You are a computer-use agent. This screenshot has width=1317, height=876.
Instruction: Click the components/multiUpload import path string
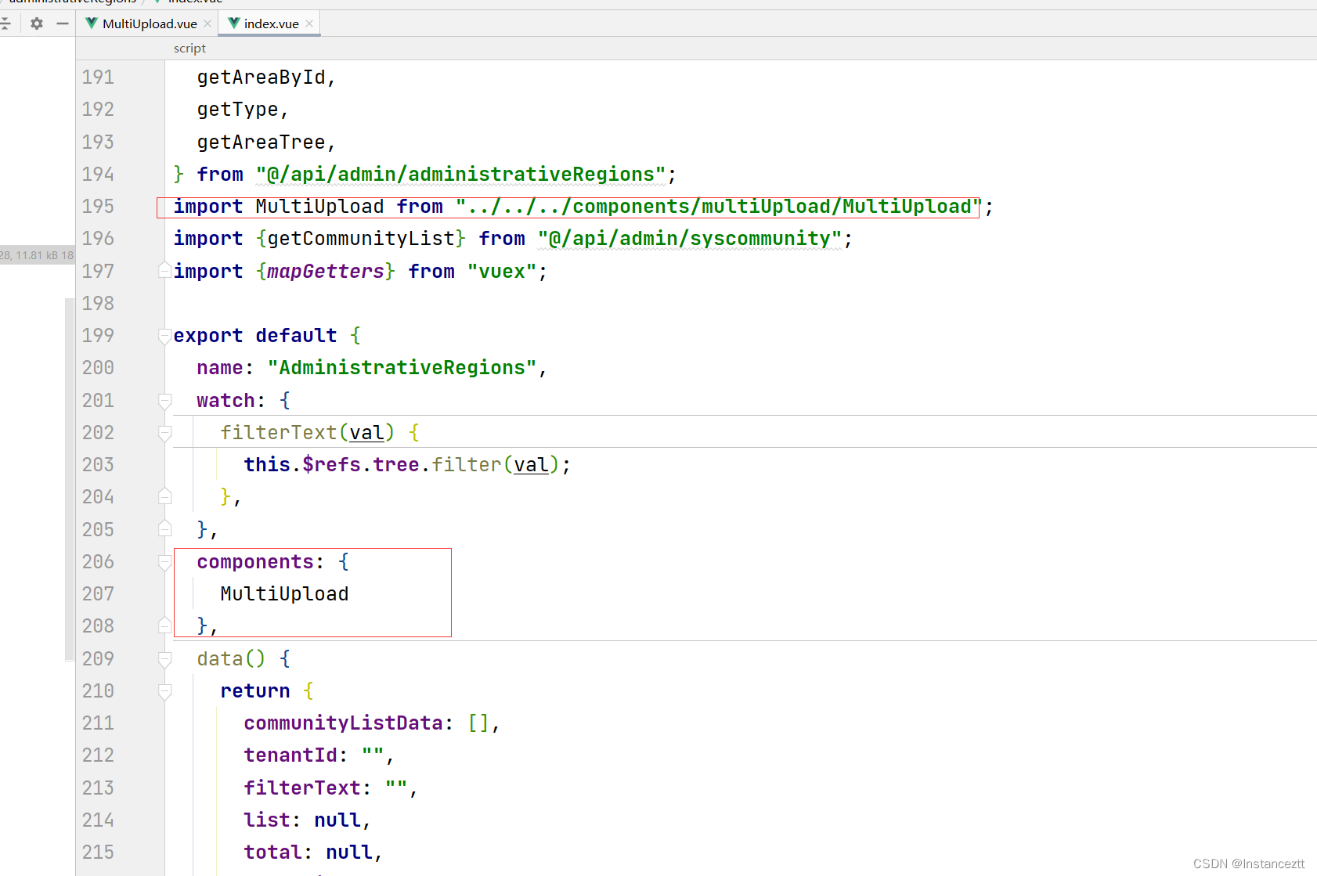coord(719,207)
